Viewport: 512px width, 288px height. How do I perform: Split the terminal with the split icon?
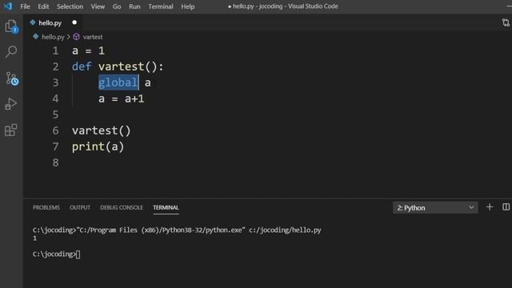point(506,207)
